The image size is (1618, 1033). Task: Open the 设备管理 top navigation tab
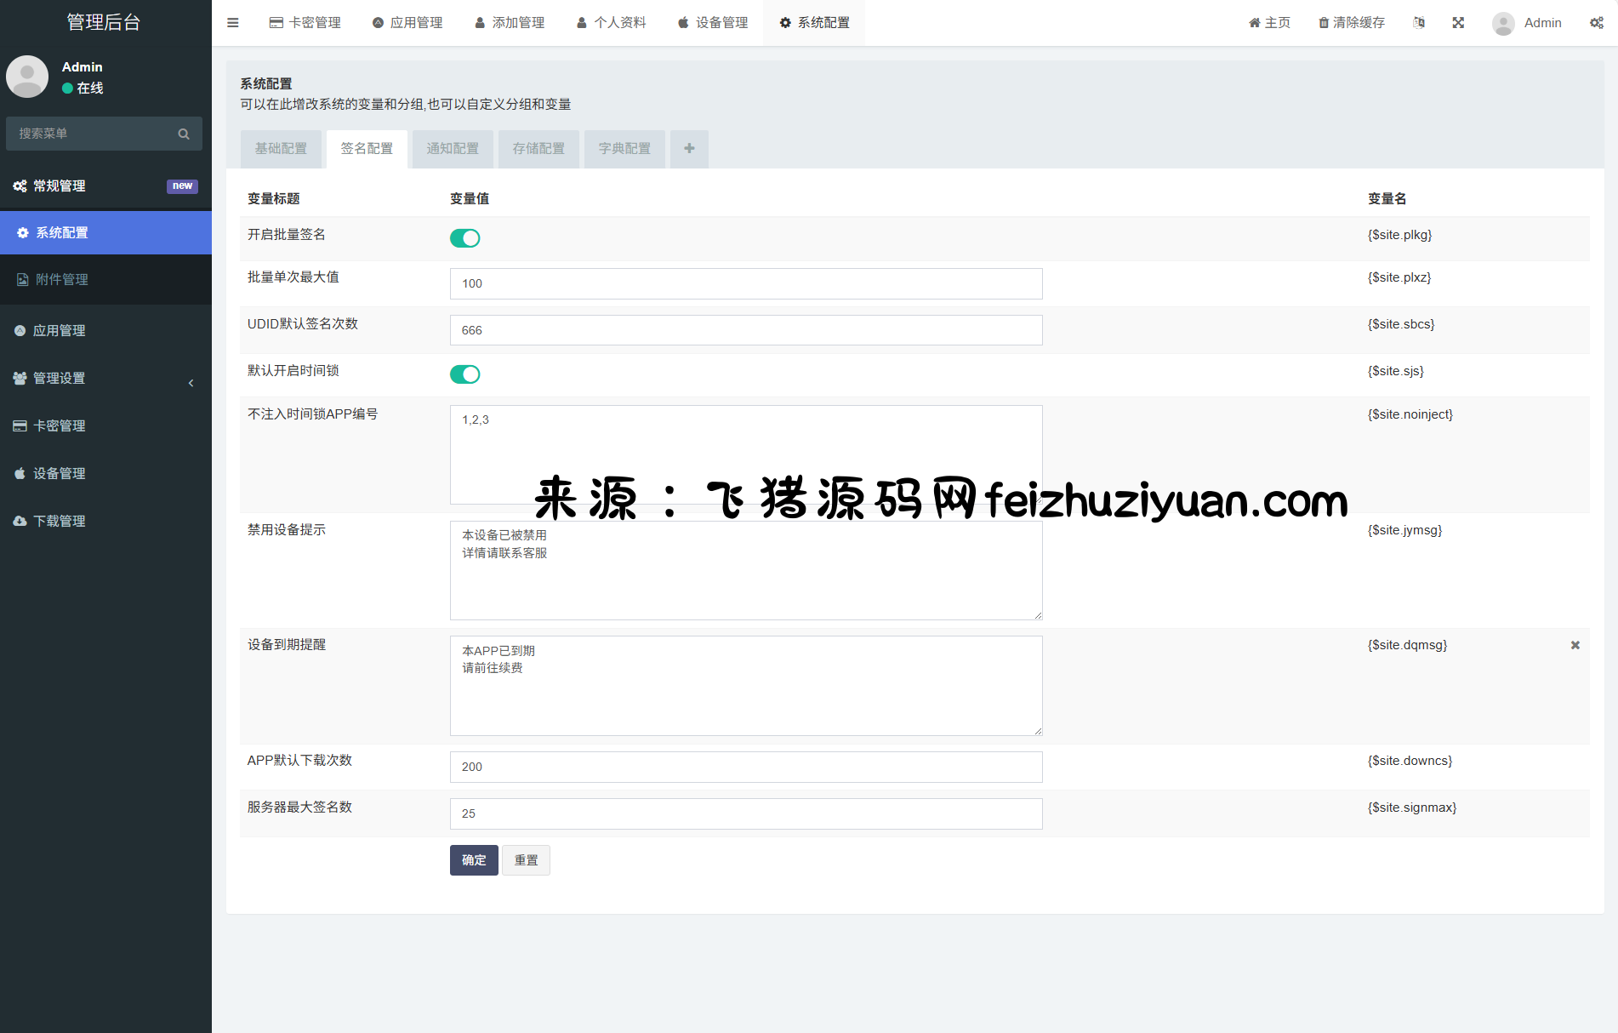click(713, 23)
